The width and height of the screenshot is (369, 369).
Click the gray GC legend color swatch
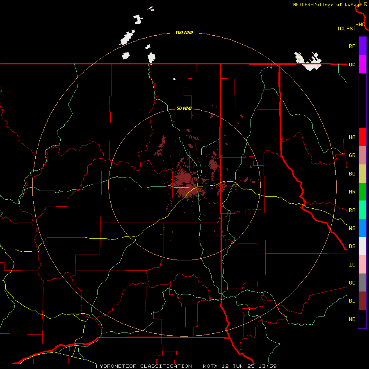[x=362, y=282]
